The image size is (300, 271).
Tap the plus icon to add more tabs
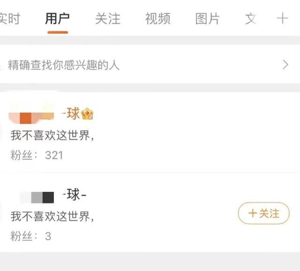282,19
